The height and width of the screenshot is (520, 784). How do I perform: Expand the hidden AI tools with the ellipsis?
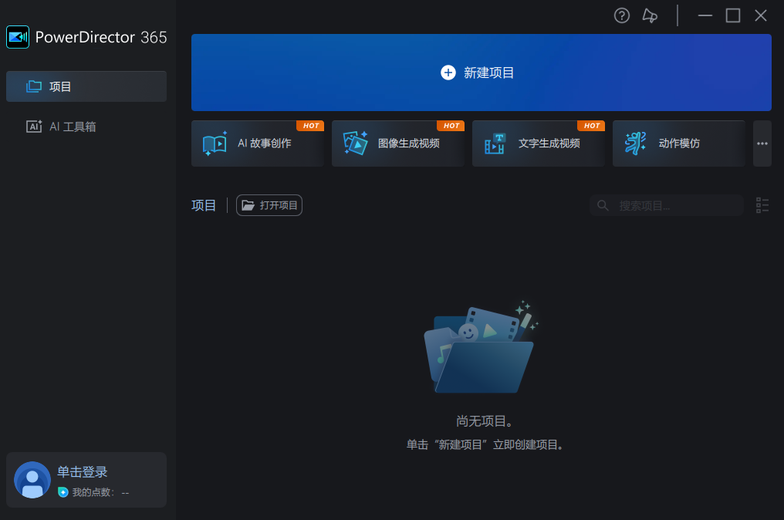coord(762,144)
